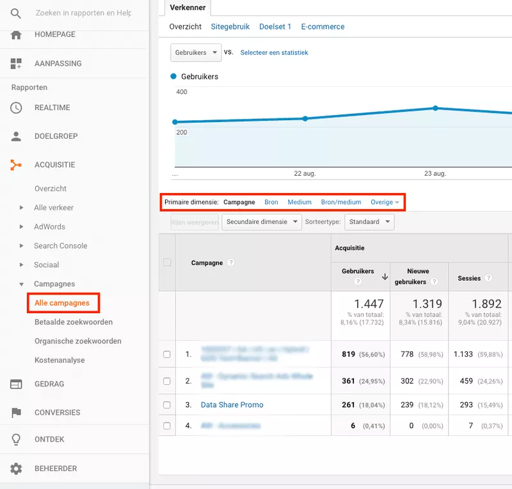Click the Acquisitie arrows icon
The image size is (512, 489).
pos(17,165)
